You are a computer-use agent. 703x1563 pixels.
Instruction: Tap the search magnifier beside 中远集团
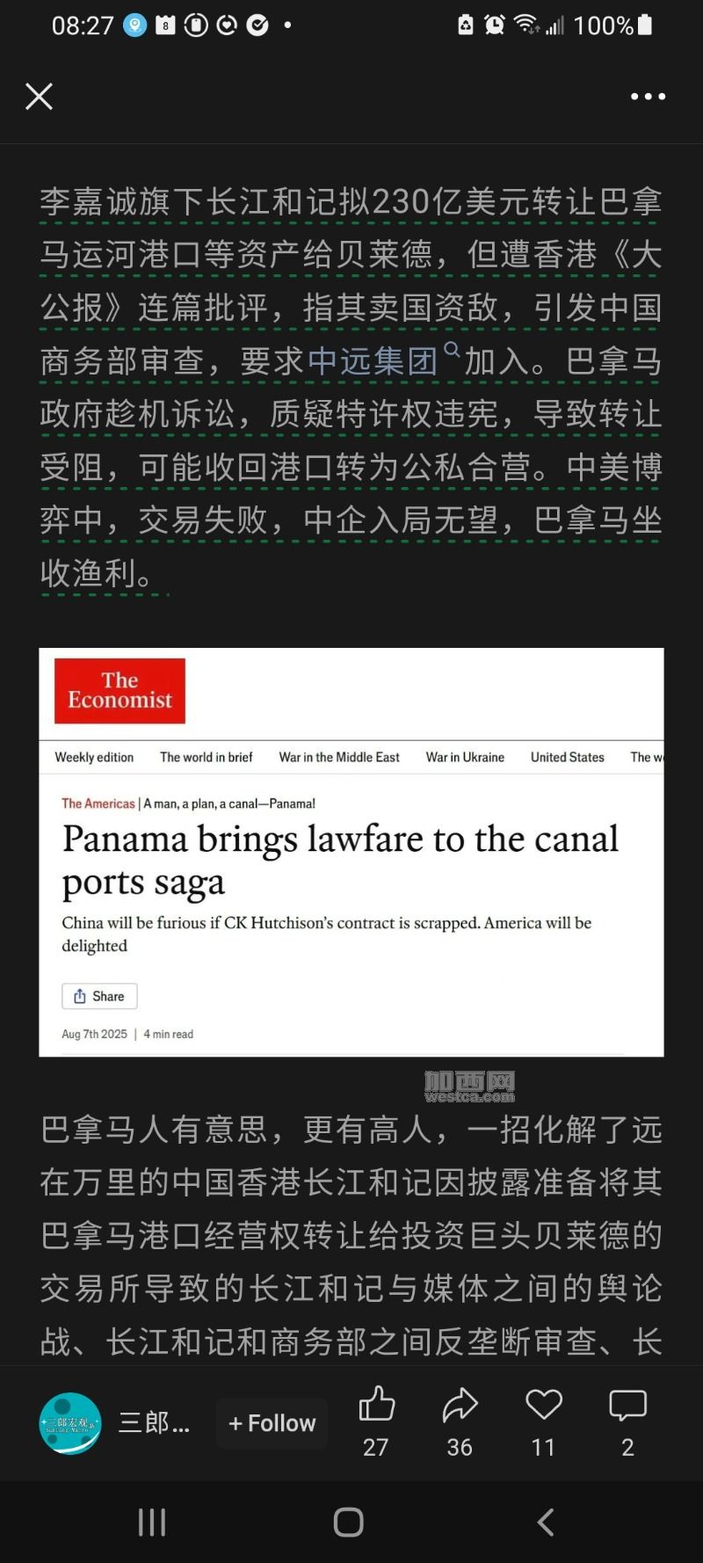click(452, 350)
